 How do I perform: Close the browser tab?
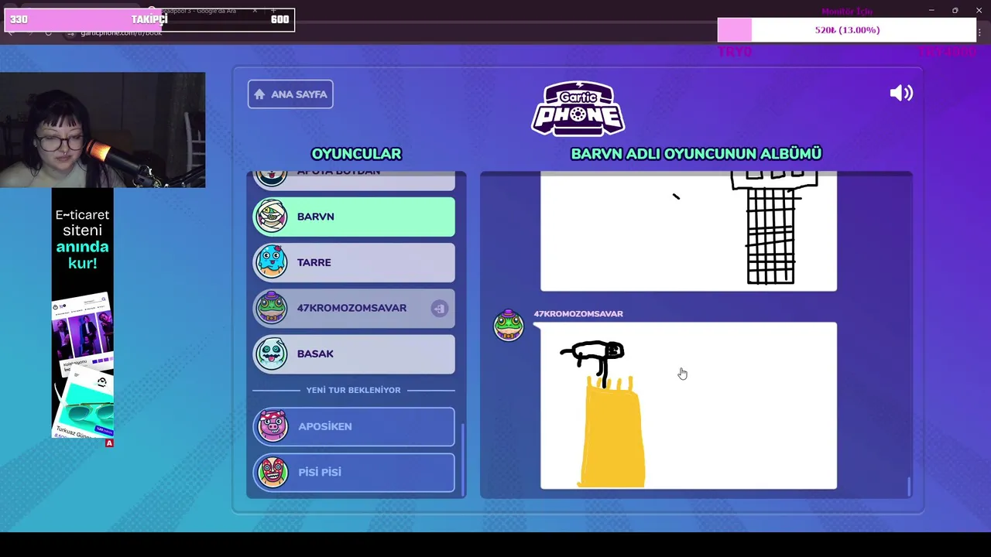255,11
